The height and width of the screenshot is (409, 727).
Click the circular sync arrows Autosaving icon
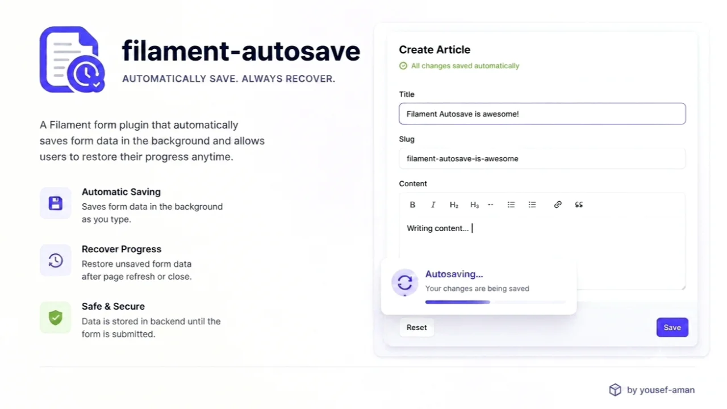point(405,282)
